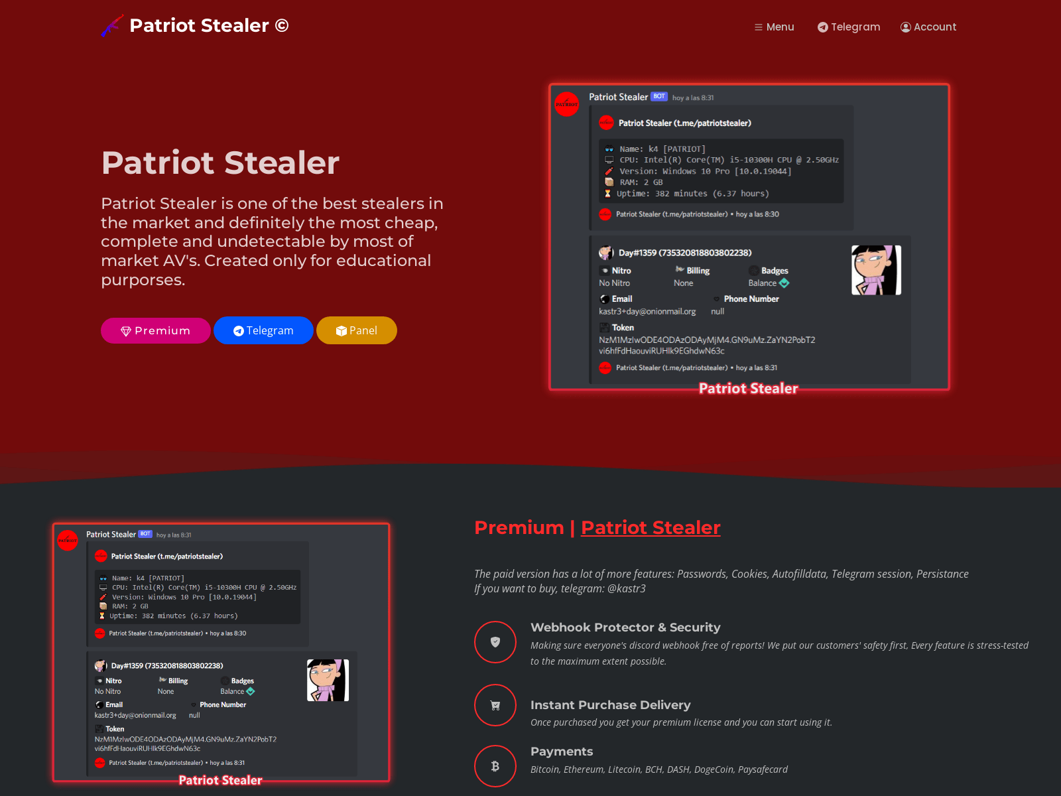This screenshot has width=1061, height=796.
Task: Select the 'Webhook Protector & Security' heading
Action: tap(625, 628)
